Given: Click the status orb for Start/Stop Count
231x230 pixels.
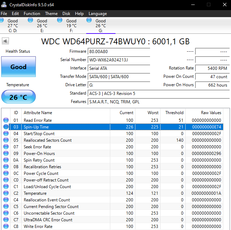Looking at the screenshot, I should [x=6, y=133].
